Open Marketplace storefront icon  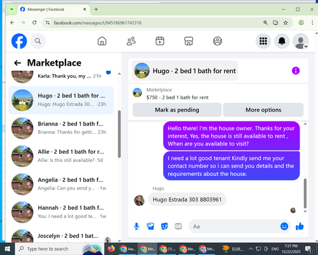coord(189,41)
